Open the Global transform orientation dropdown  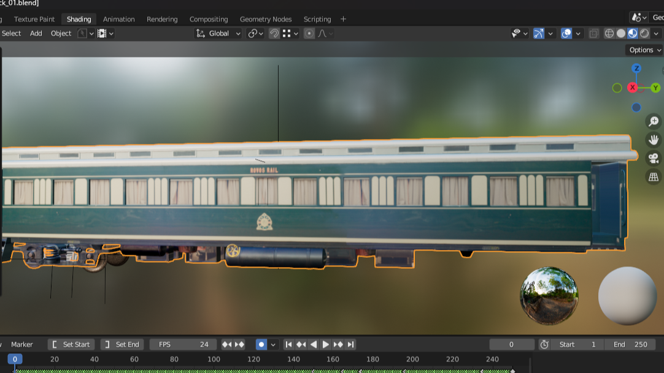point(218,34)
